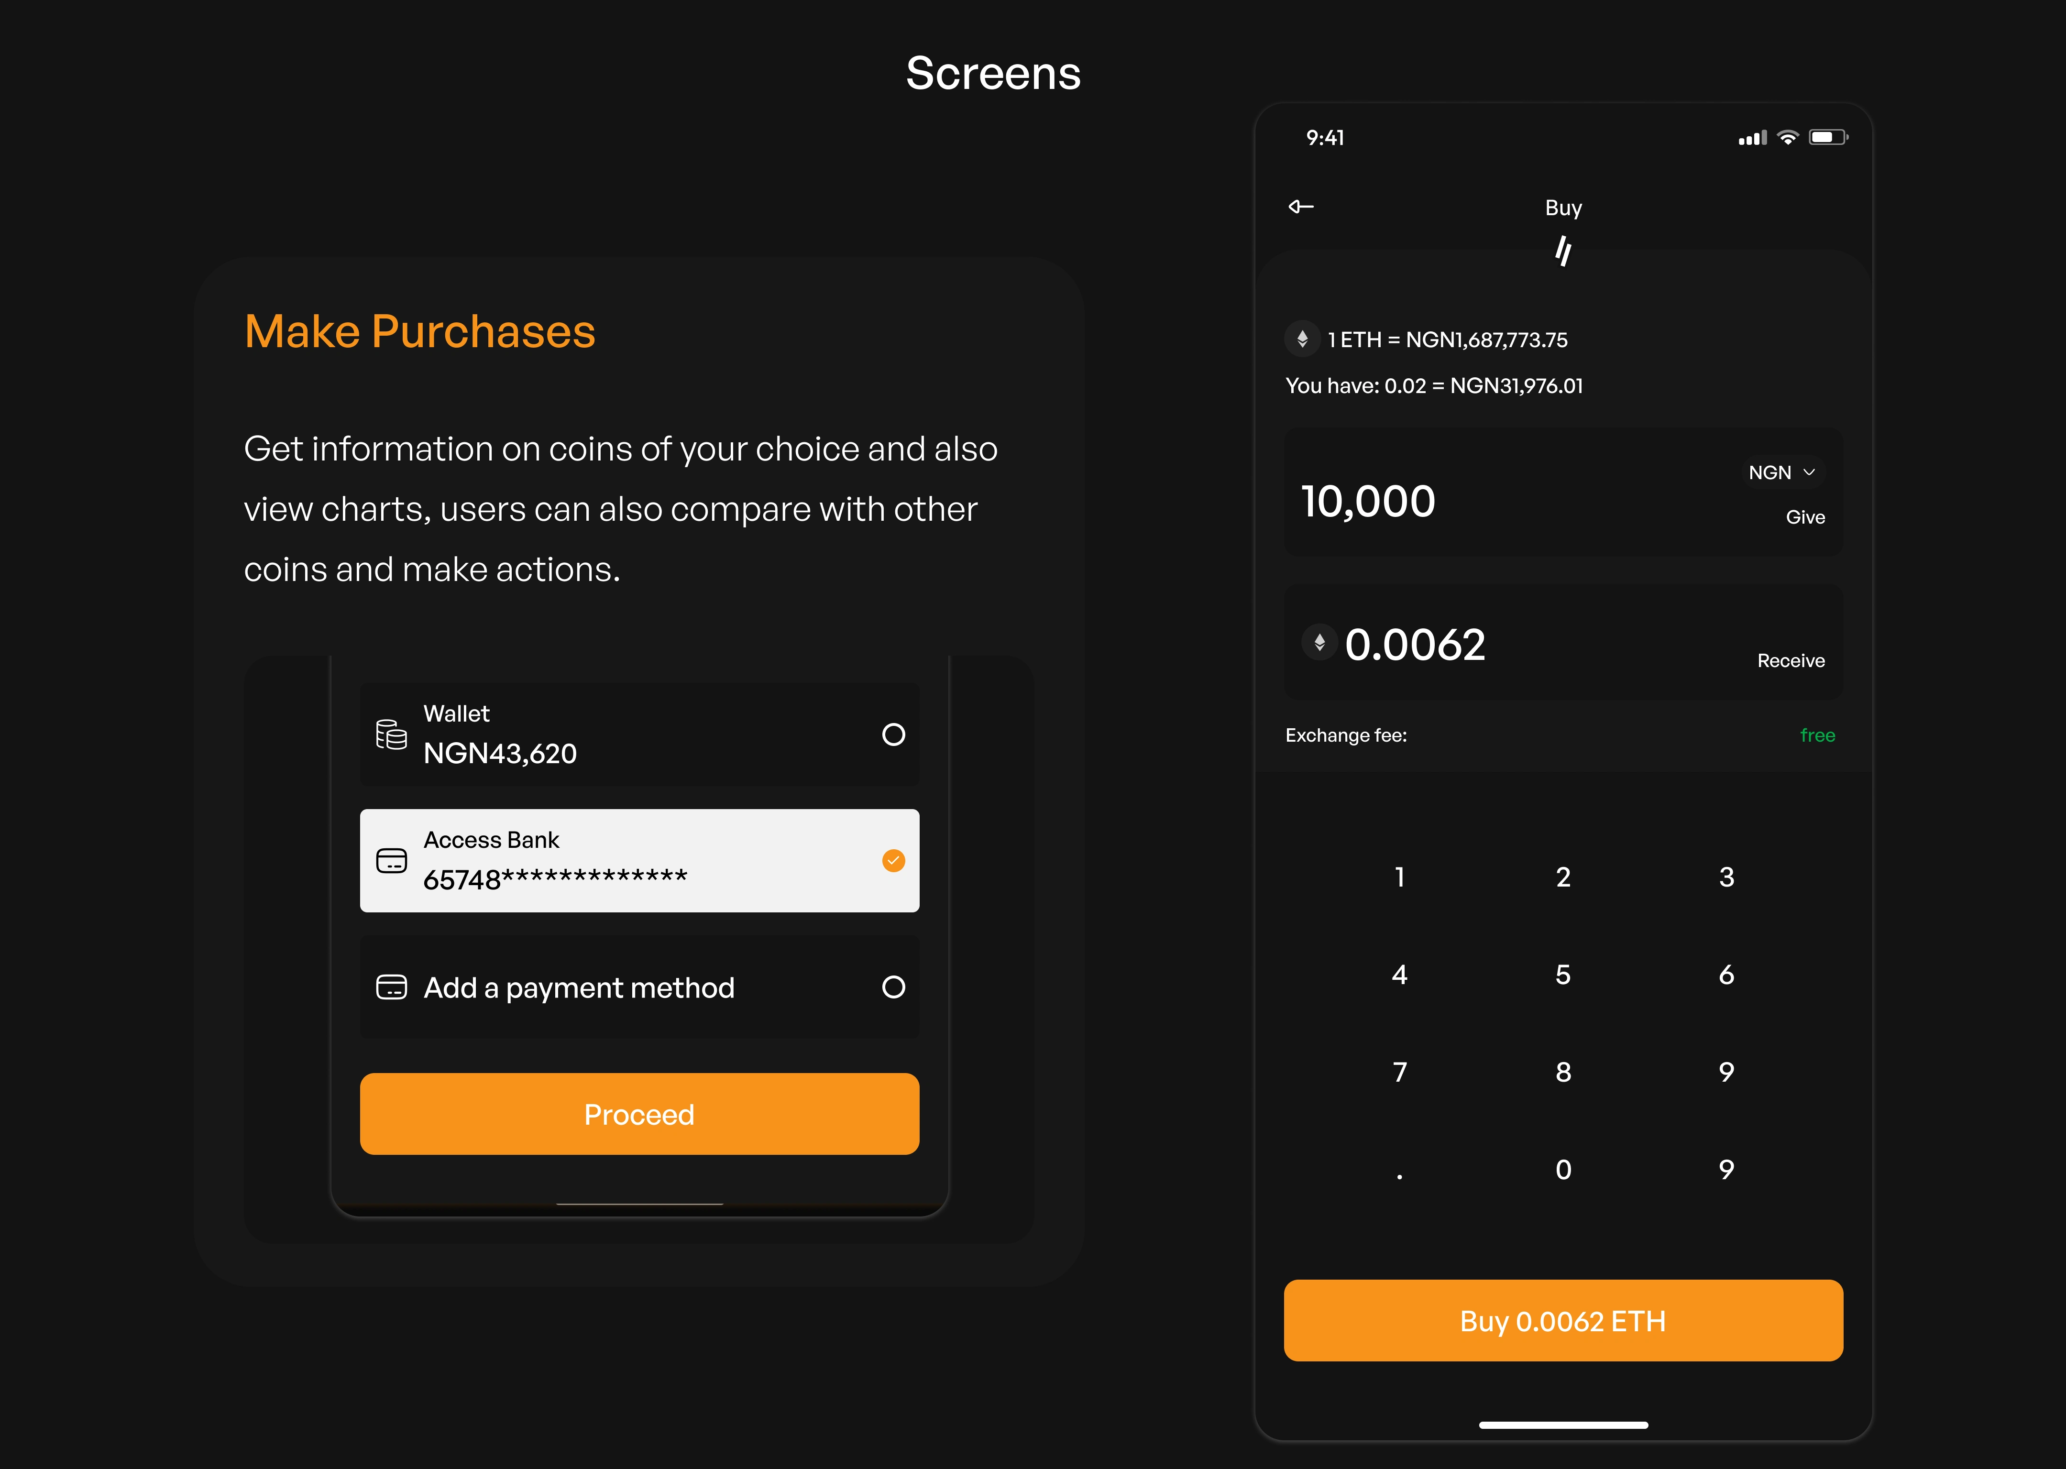Tap the Wi-Fi status icon
This screenshot has width=2066, height=1469.
pos(1788,138)
